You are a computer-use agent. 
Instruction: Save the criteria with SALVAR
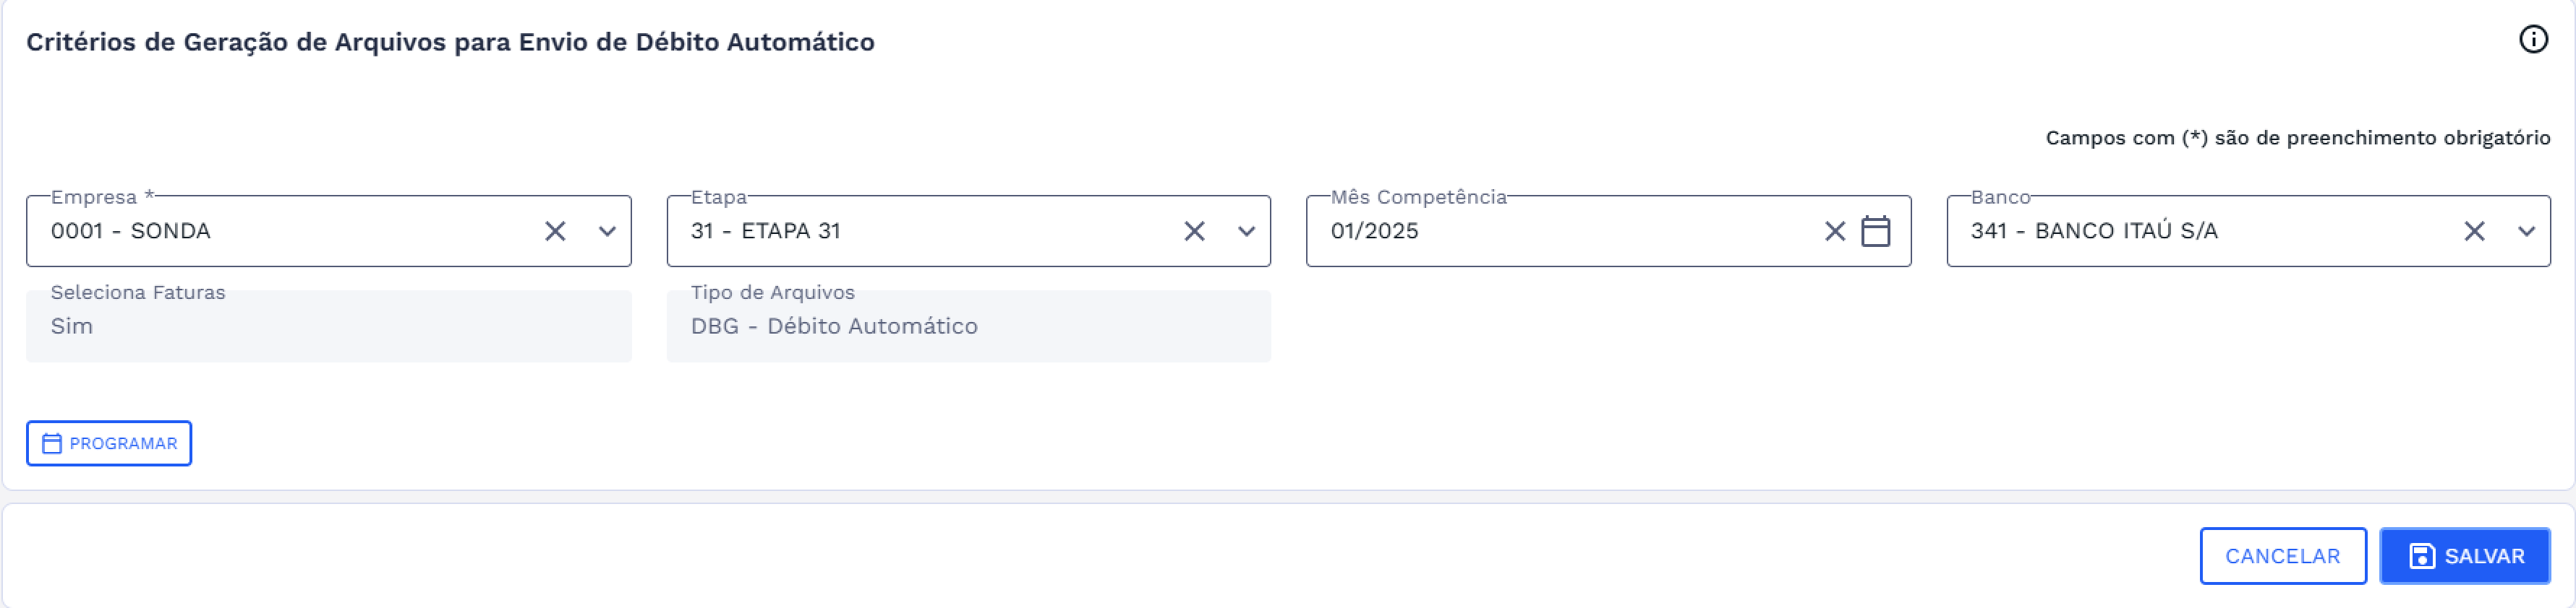click(2464, 556)
